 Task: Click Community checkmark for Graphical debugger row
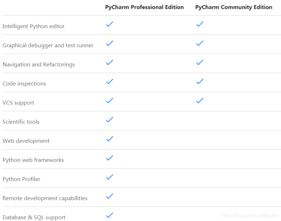coord(200,43)
